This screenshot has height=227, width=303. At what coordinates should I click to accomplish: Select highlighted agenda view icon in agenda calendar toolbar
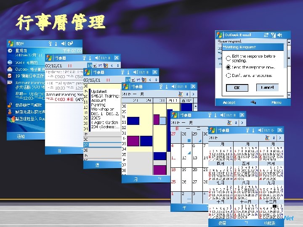tap(90, 66)
